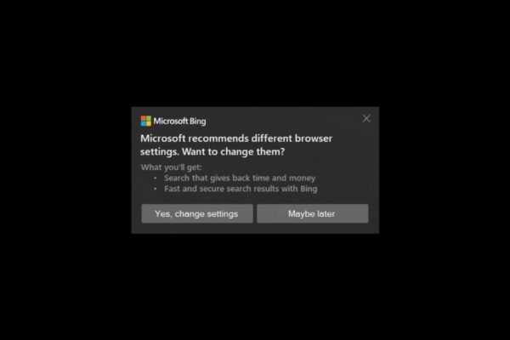This screenshot has height=340, width=510.
Task: Click the 'Search that gives back time' bullet
Action: 240,178
